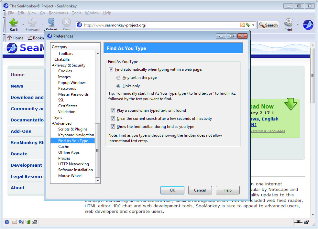318x229 pixels.
Task: Collapse the menu bar using its grippy
Action: pyautogui.click(x=4, y=13)
